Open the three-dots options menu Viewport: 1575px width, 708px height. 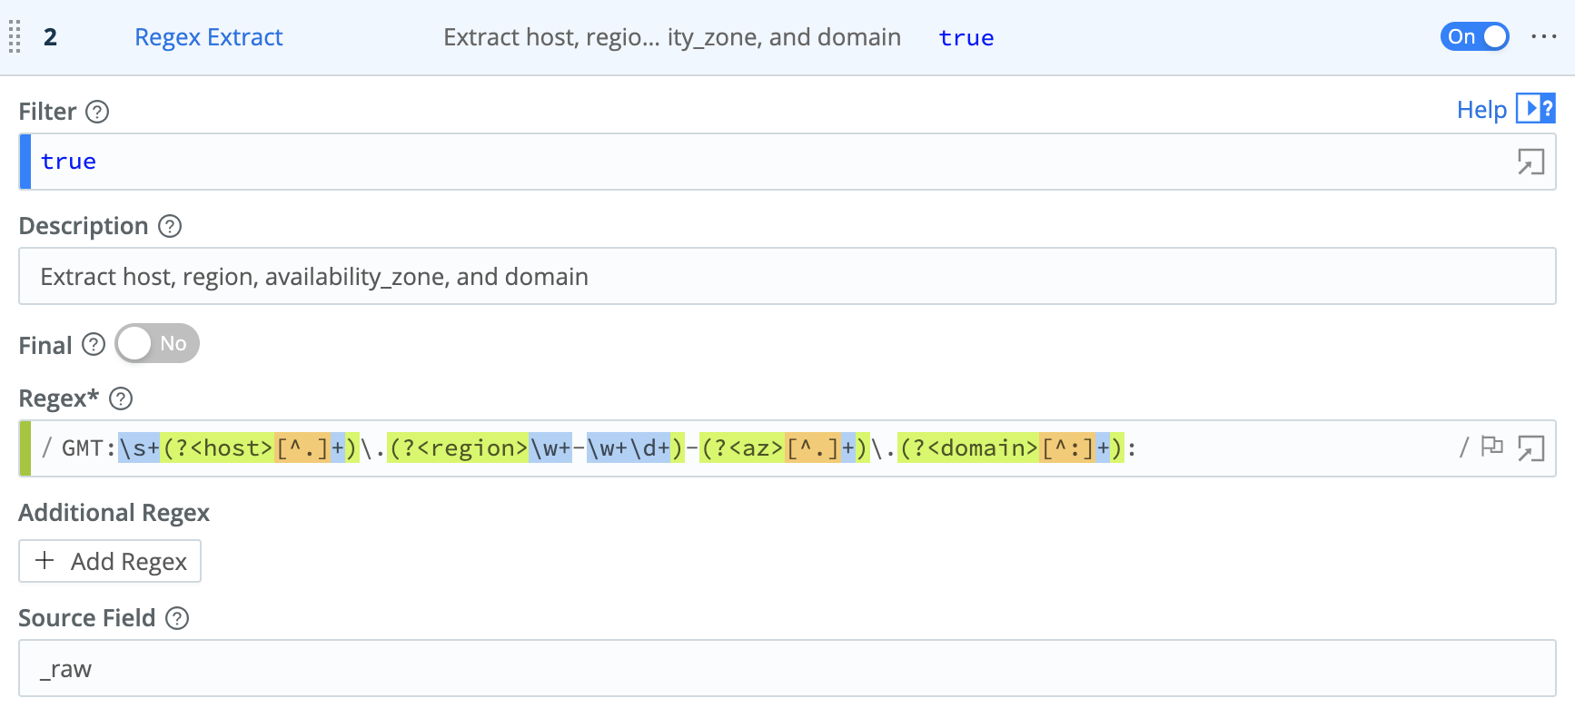1543,37
